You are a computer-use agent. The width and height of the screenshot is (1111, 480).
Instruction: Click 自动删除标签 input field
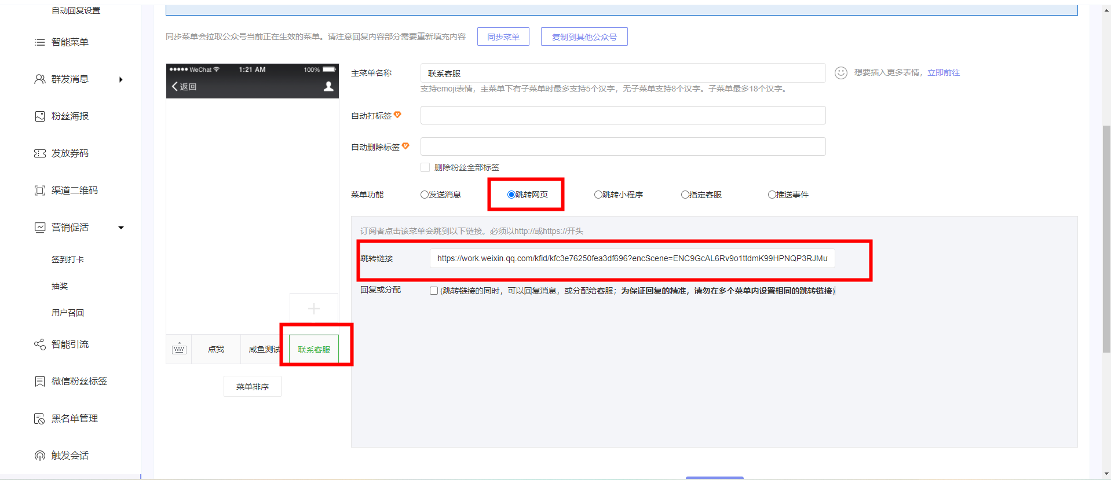point(623,146)
